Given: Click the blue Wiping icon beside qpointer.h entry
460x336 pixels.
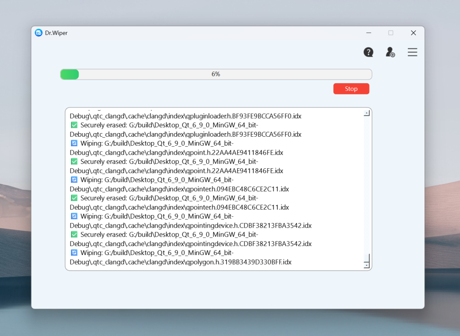Looking at the screenshot, I should [x=74, y=179].
